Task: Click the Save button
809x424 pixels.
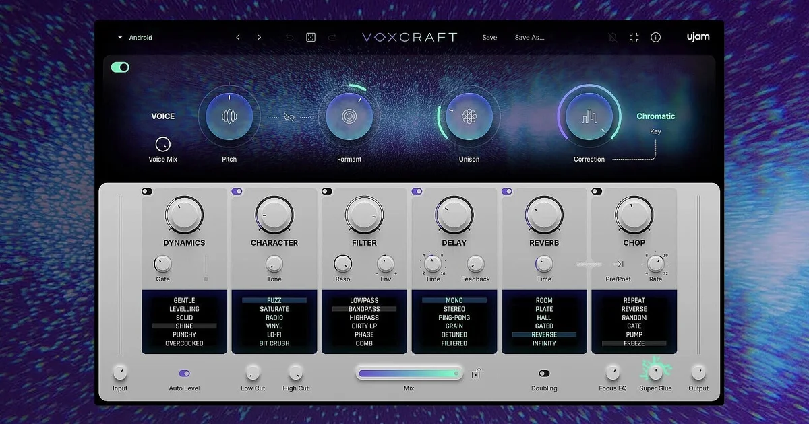Action: click(x=489, y=38)
